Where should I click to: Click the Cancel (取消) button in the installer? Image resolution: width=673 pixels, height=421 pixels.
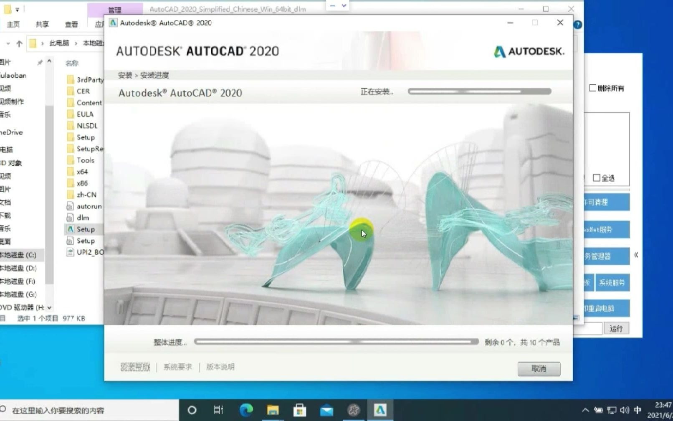pos(539,368)
